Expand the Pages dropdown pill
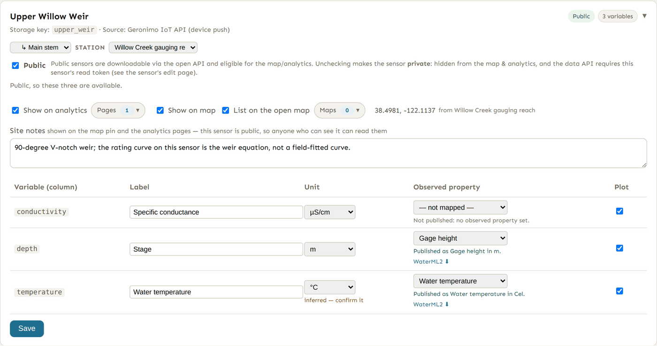This screenshot has height=346, width=657. (x=118, y=110)
